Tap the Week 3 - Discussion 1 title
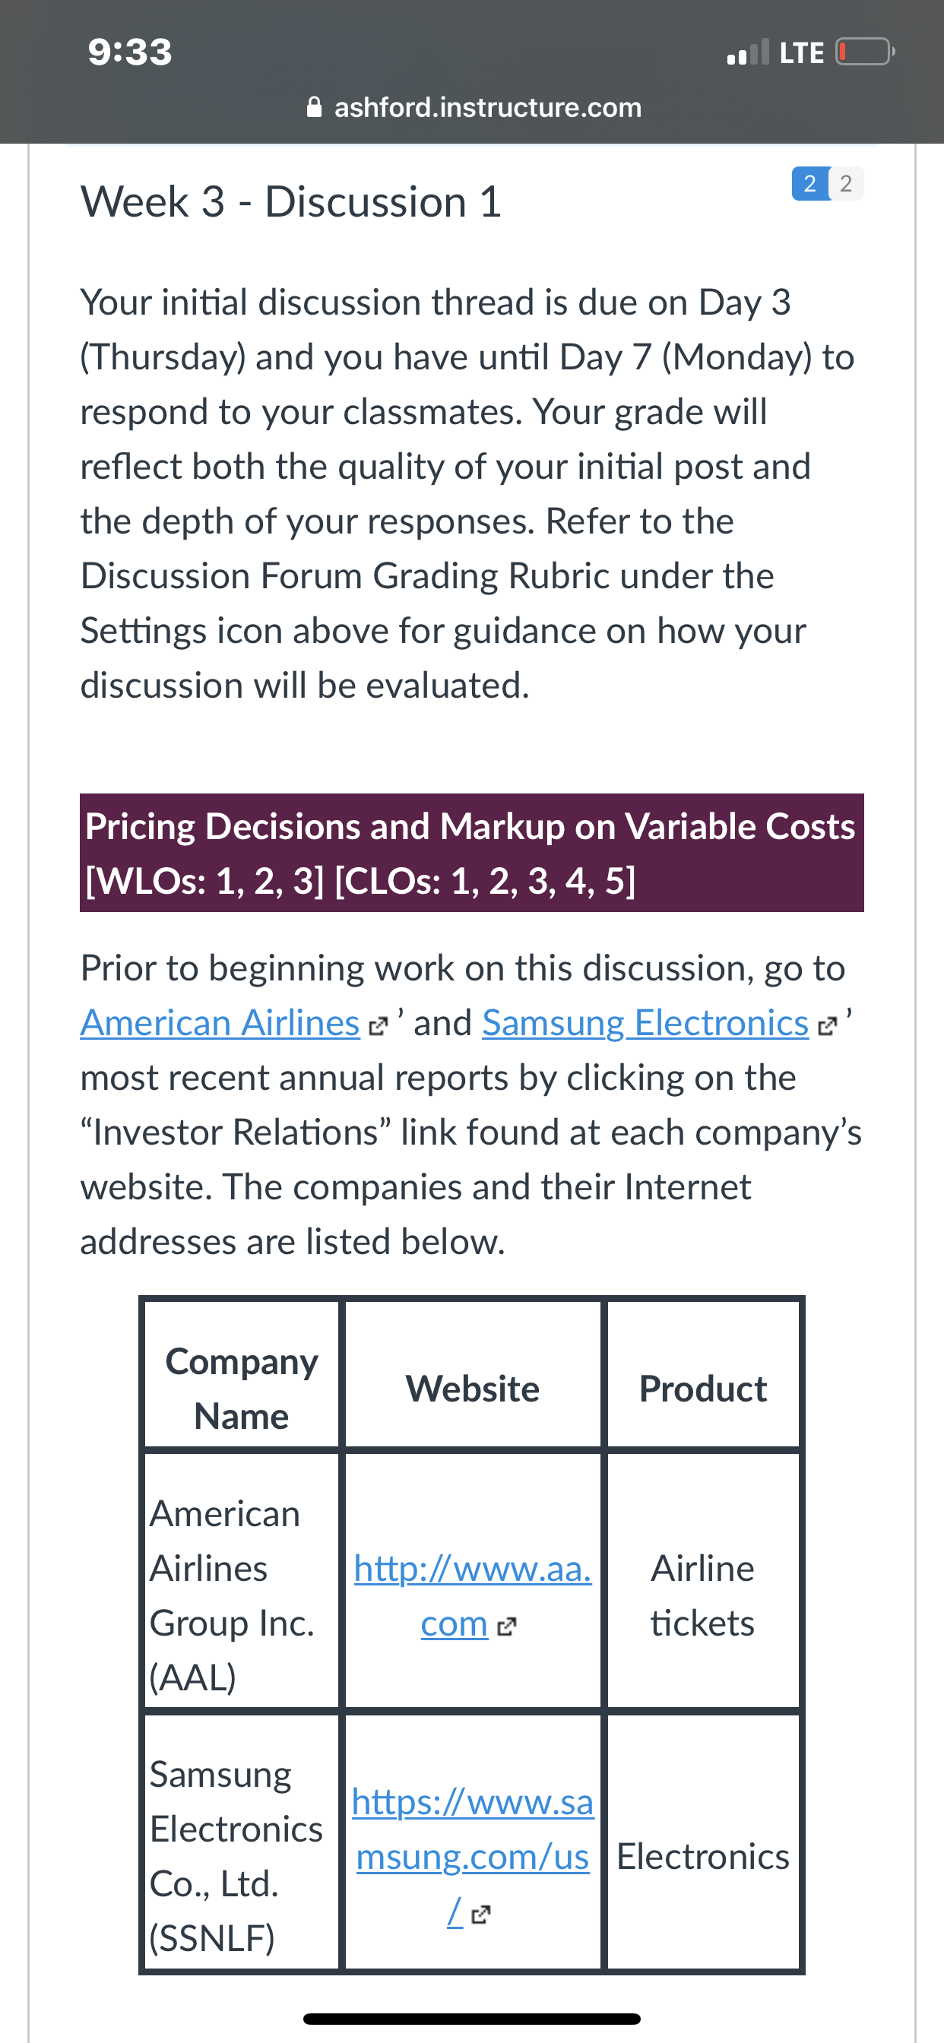Screen dimensions: 944x2043 click(291, 201)
